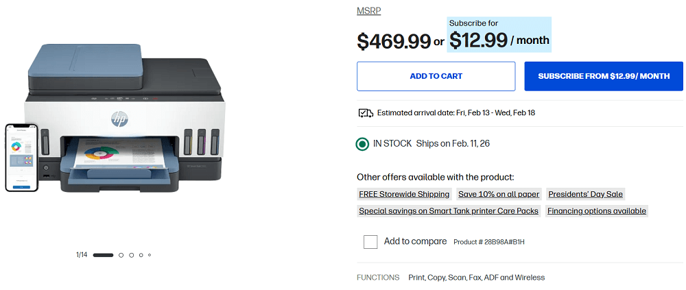Click the $469.99 purchase price
Screen dimensions: 686x290
pos(393,41)
